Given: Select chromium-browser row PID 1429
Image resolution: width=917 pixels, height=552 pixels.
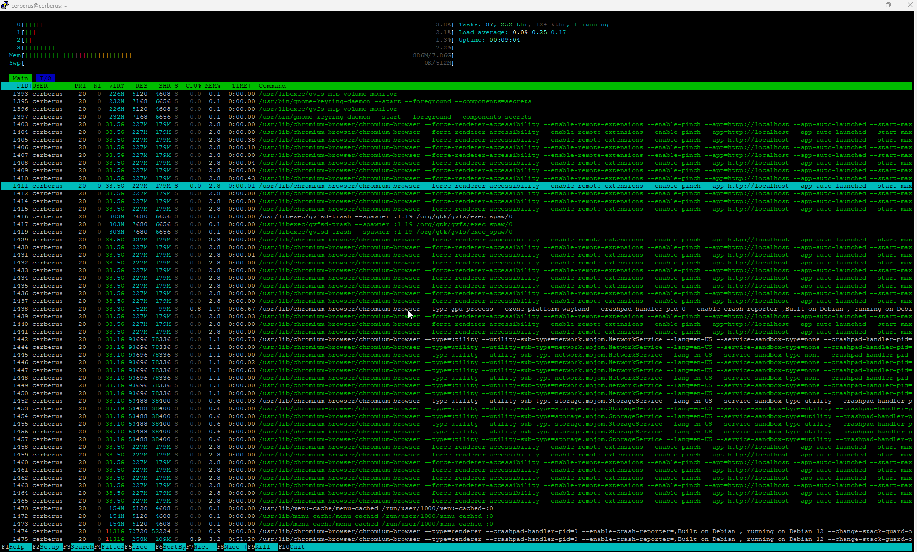Looking at the screenshot, I should pos(457,240).
